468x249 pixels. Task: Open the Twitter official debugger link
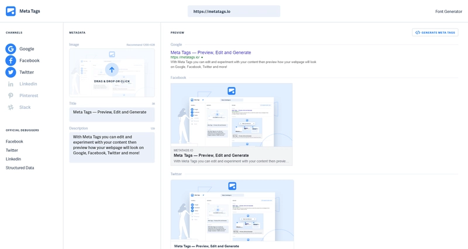click(12, 150)
